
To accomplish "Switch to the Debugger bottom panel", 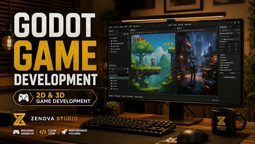I will click(117, 96).
